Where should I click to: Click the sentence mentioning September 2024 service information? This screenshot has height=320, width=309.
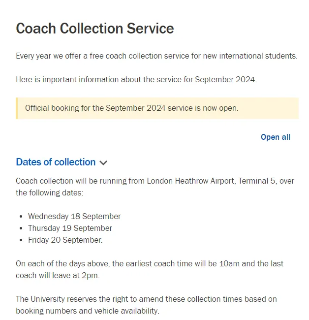click(x=136, y=80)
